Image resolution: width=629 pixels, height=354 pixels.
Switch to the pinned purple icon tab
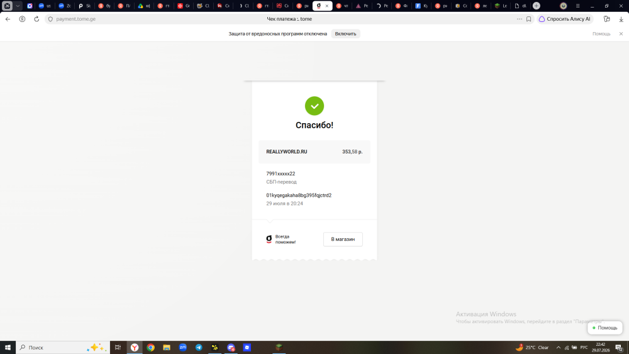click(30, 6)
